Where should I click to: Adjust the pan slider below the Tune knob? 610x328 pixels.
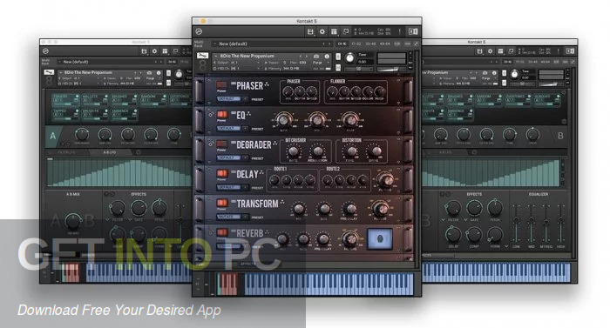point(358,69)
